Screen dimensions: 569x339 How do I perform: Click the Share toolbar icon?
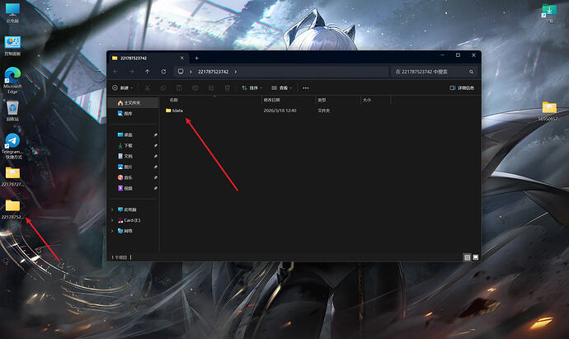211,87
